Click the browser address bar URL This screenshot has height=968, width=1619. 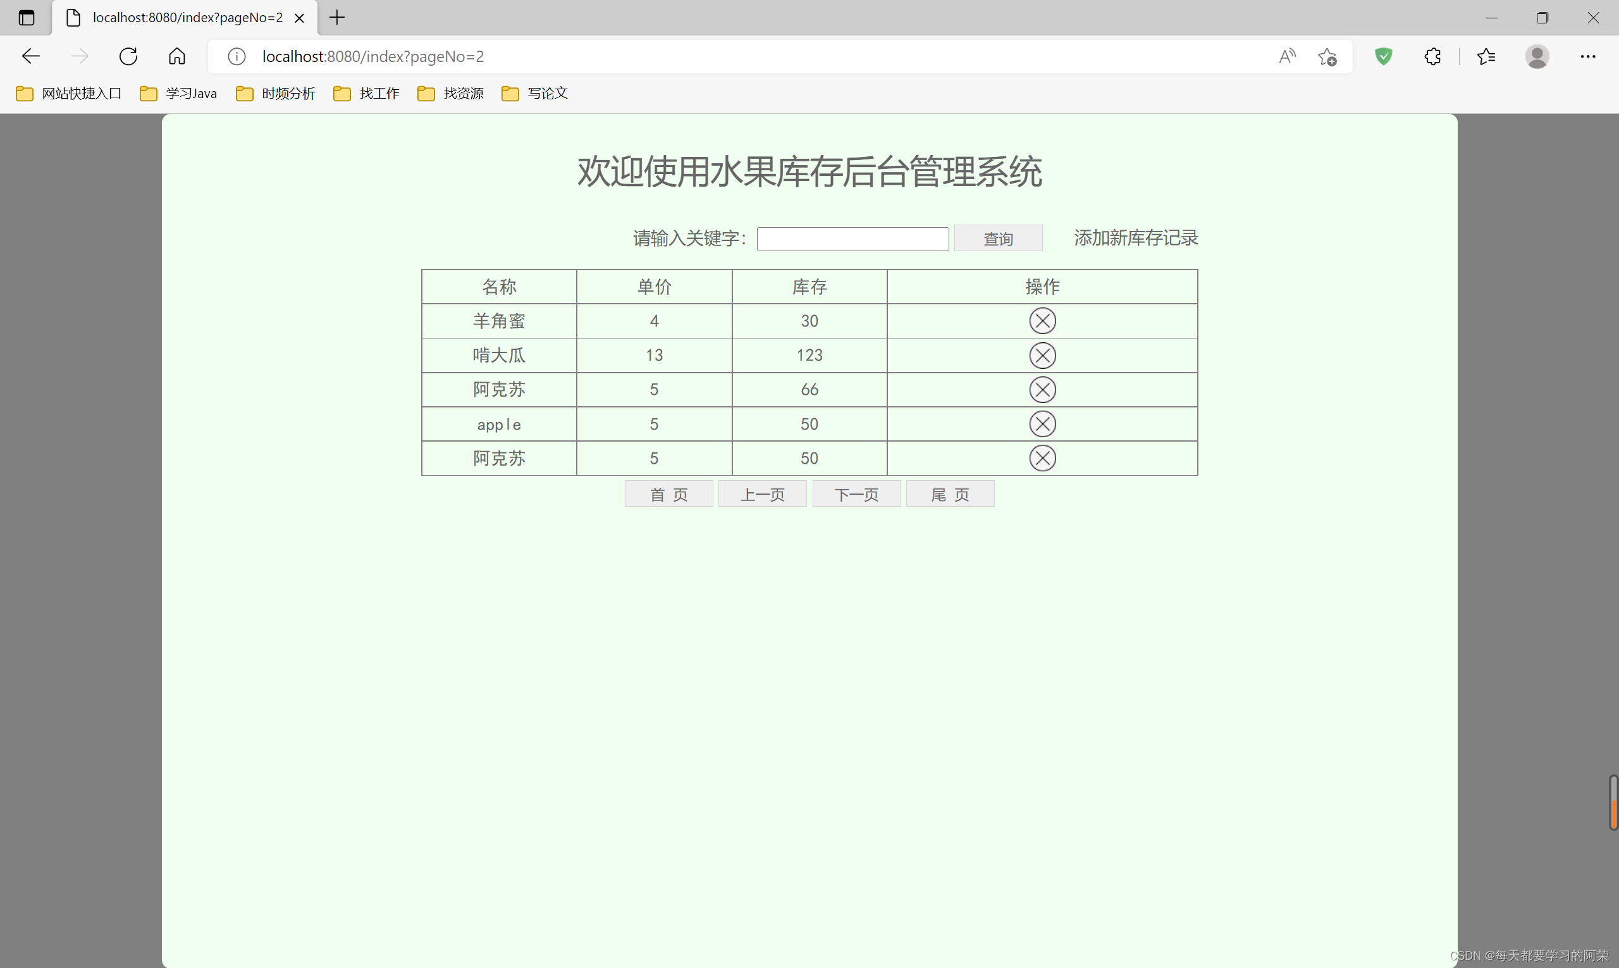(x=373, y=57)
